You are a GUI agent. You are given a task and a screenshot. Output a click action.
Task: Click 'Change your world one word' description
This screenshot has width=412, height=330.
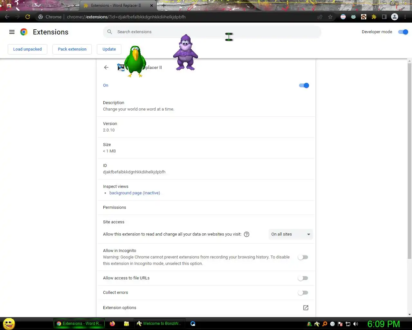click(138, 109)
